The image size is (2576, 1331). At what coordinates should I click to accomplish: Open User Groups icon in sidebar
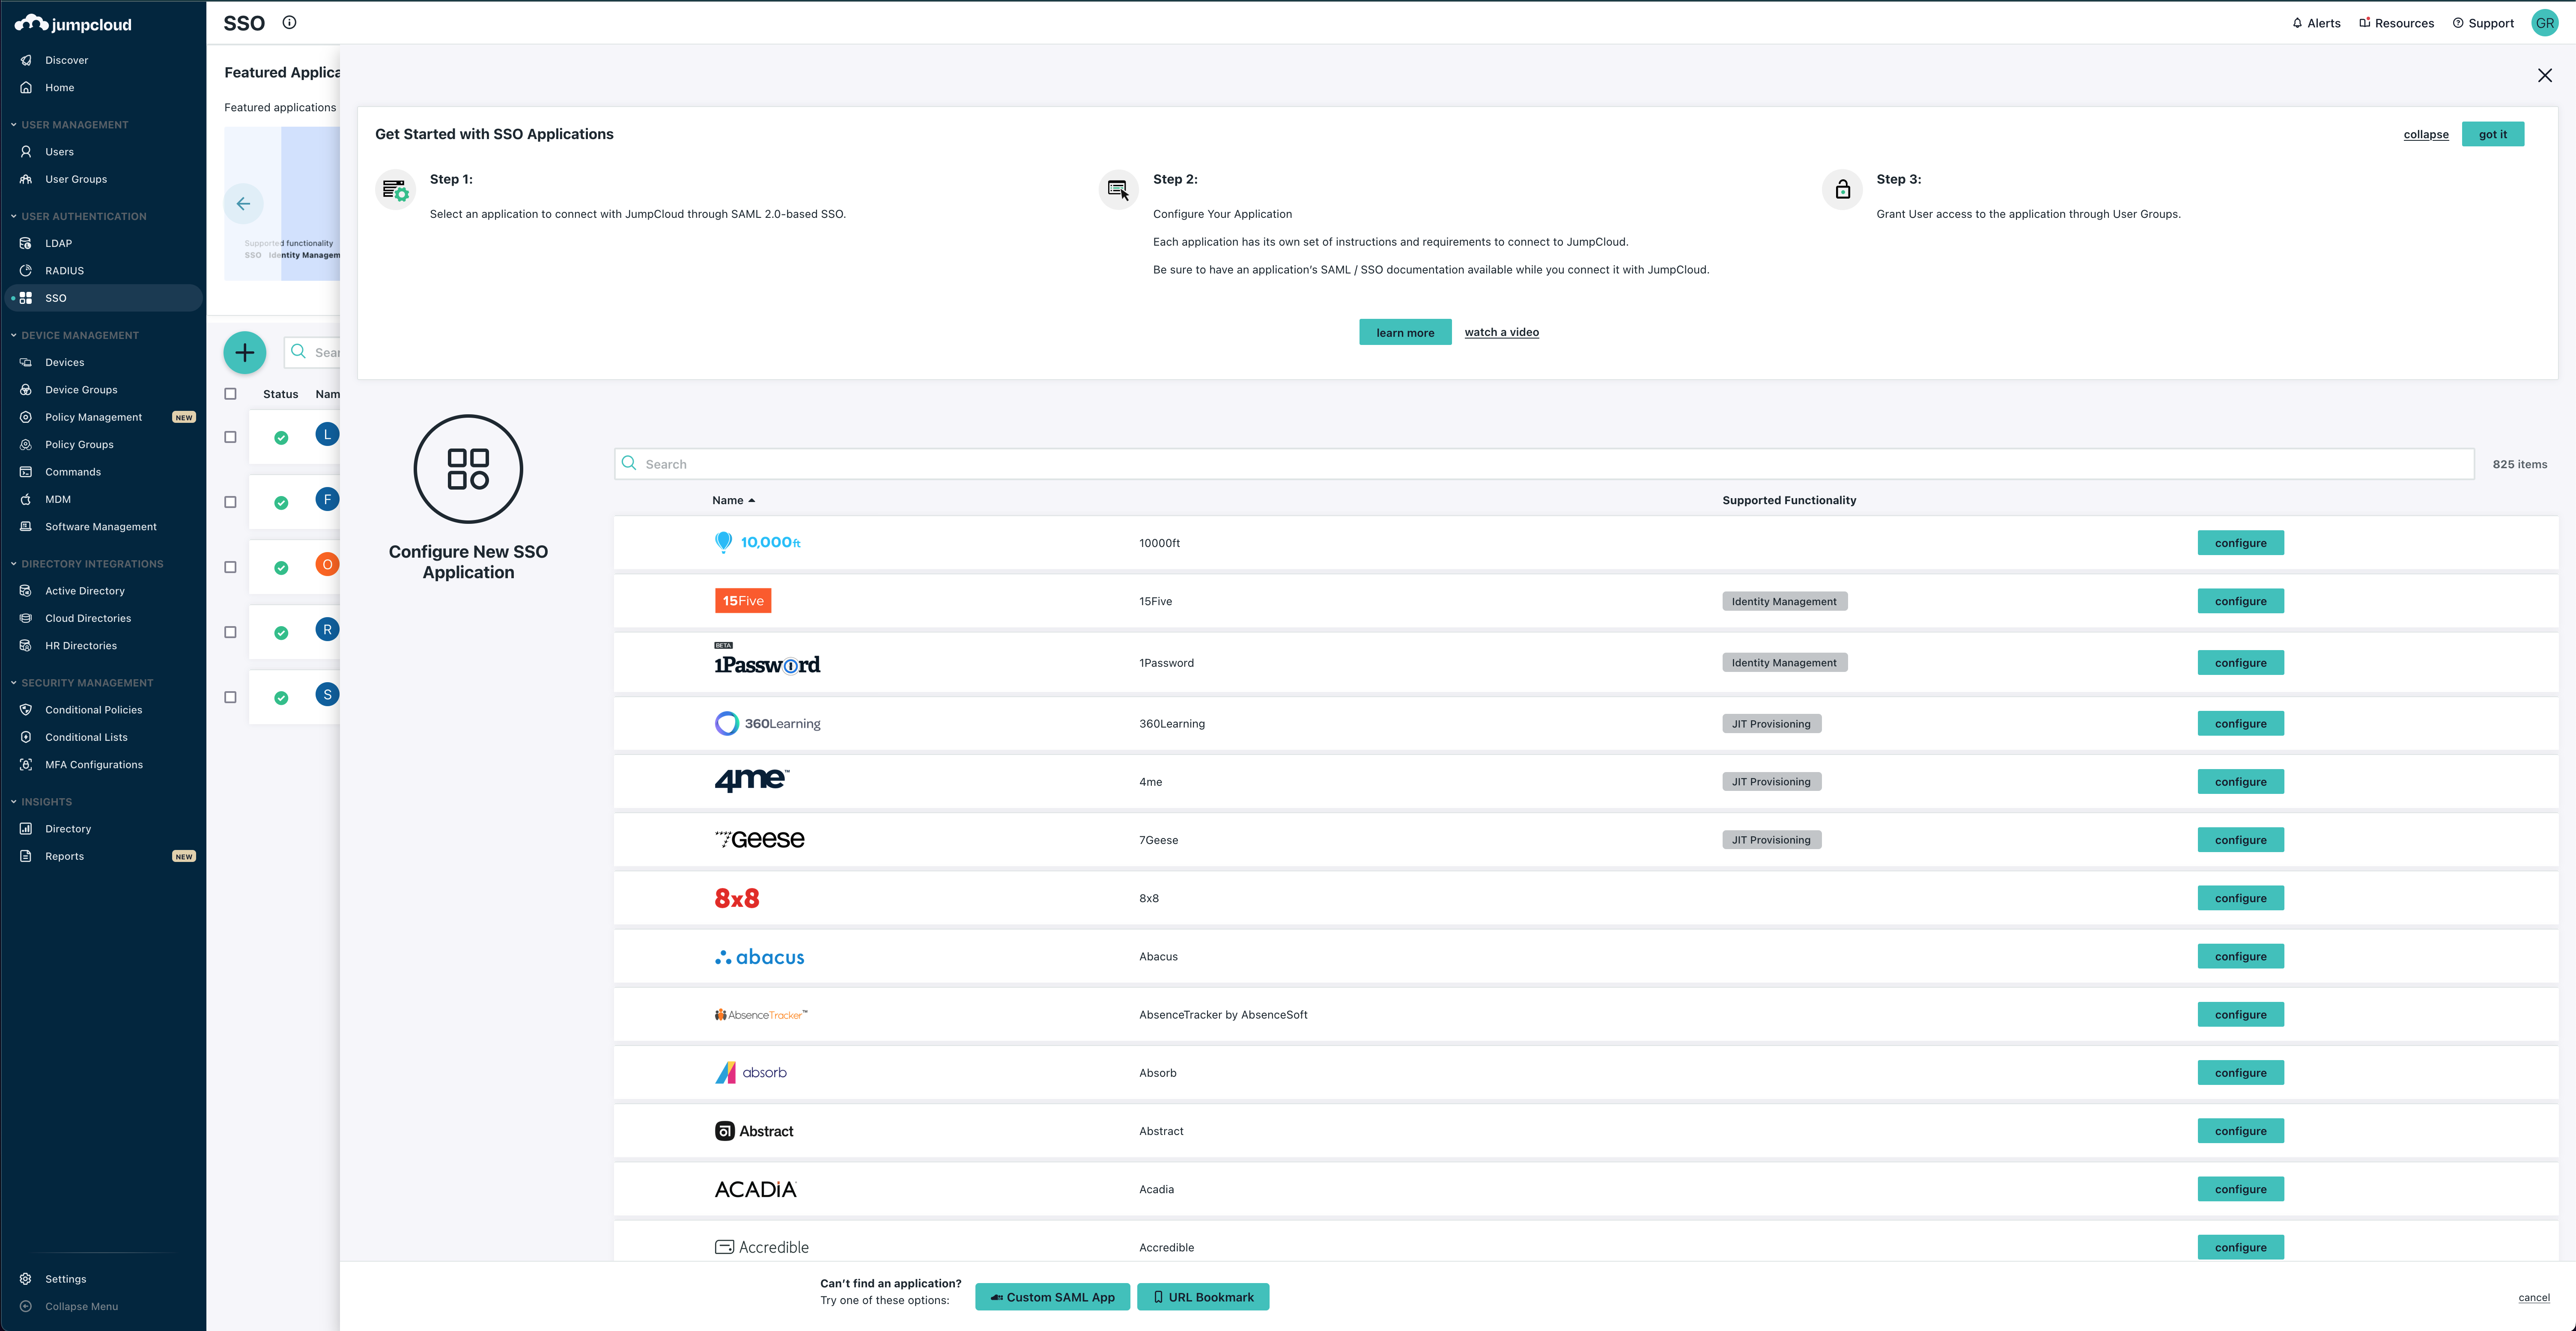(x=26, y=180)
